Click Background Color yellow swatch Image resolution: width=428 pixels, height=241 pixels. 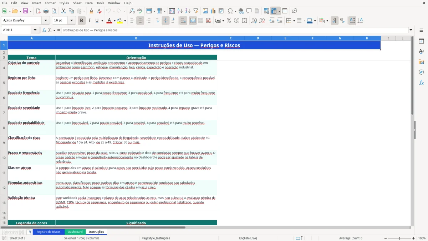coord(119,21)
